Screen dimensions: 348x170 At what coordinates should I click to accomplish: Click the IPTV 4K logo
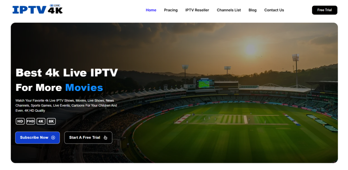click(37, 9)
